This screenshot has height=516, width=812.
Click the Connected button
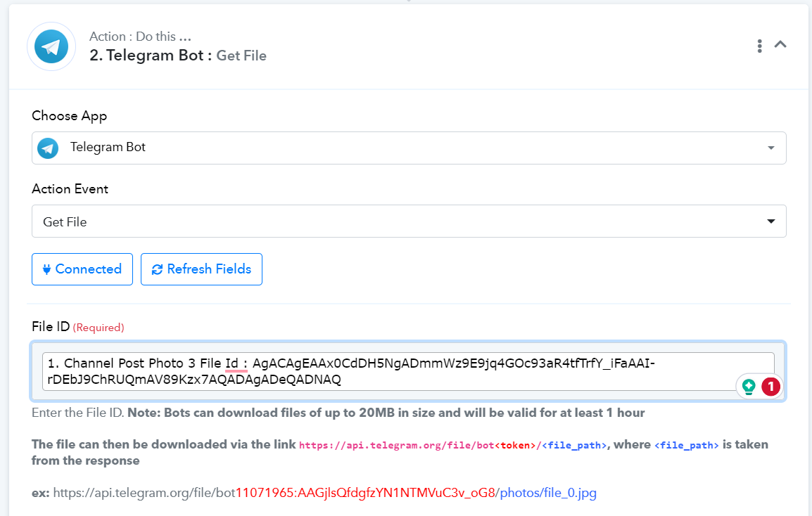coord(82,269)
